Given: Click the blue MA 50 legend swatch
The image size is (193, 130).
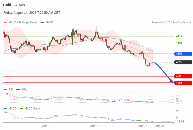Looking at the screenshot, I should (x=42, y=23).
